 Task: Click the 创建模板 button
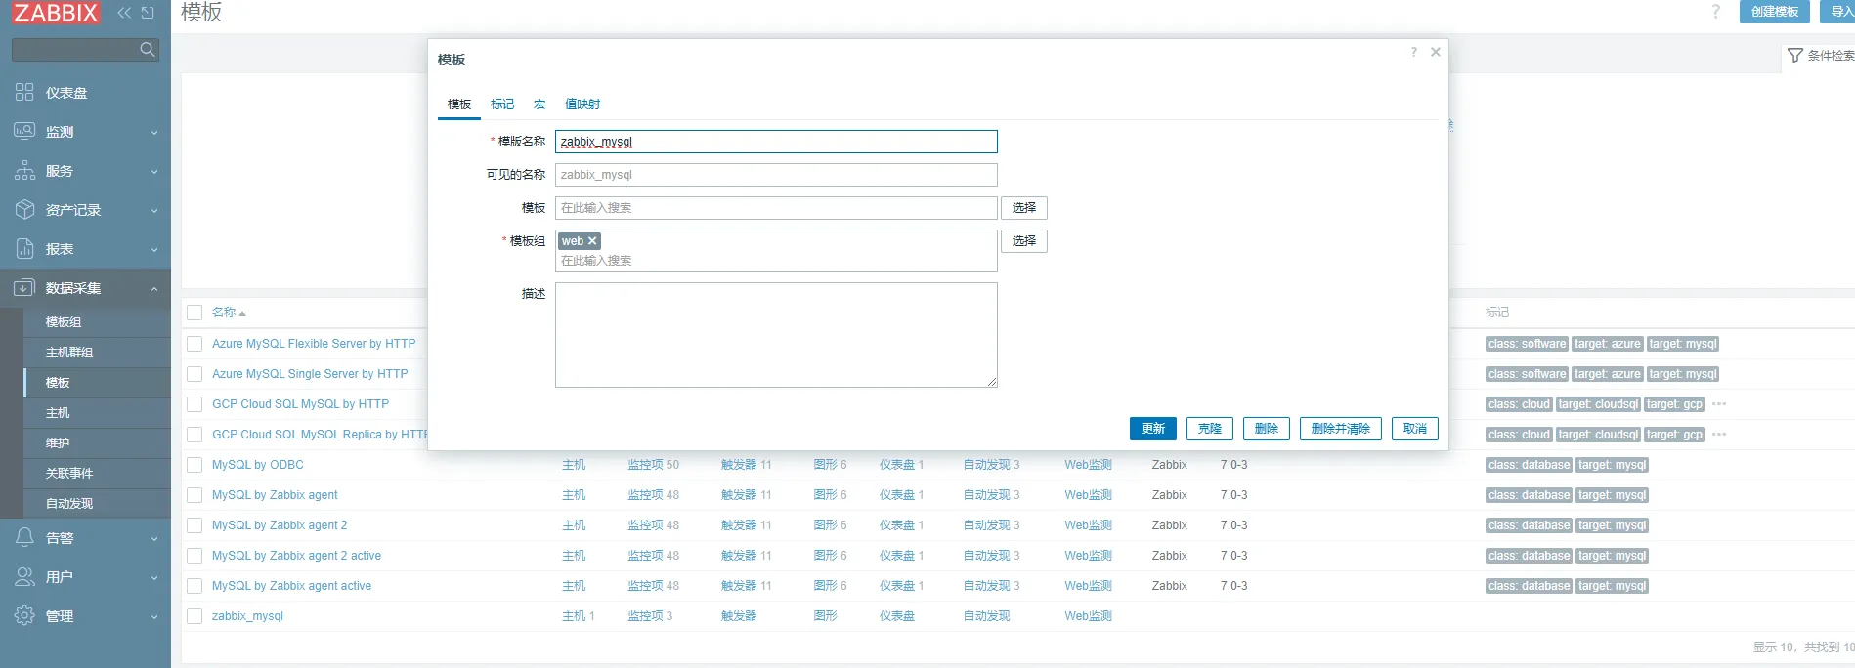pyautogui.click(x=1775, y=12)
